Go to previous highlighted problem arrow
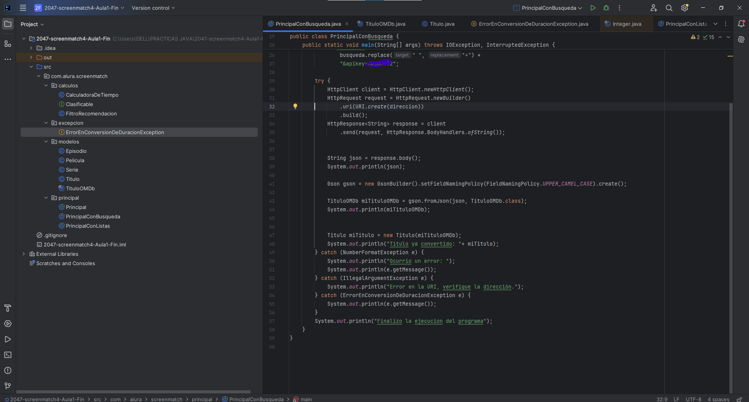The width and height of the screenshot is (749, 402). click(720, 37)
